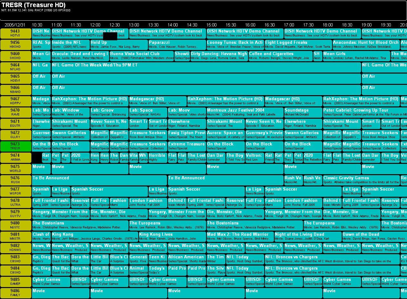Select channel 9477 WSPOR
407x299 pixels.
point(16,191)
